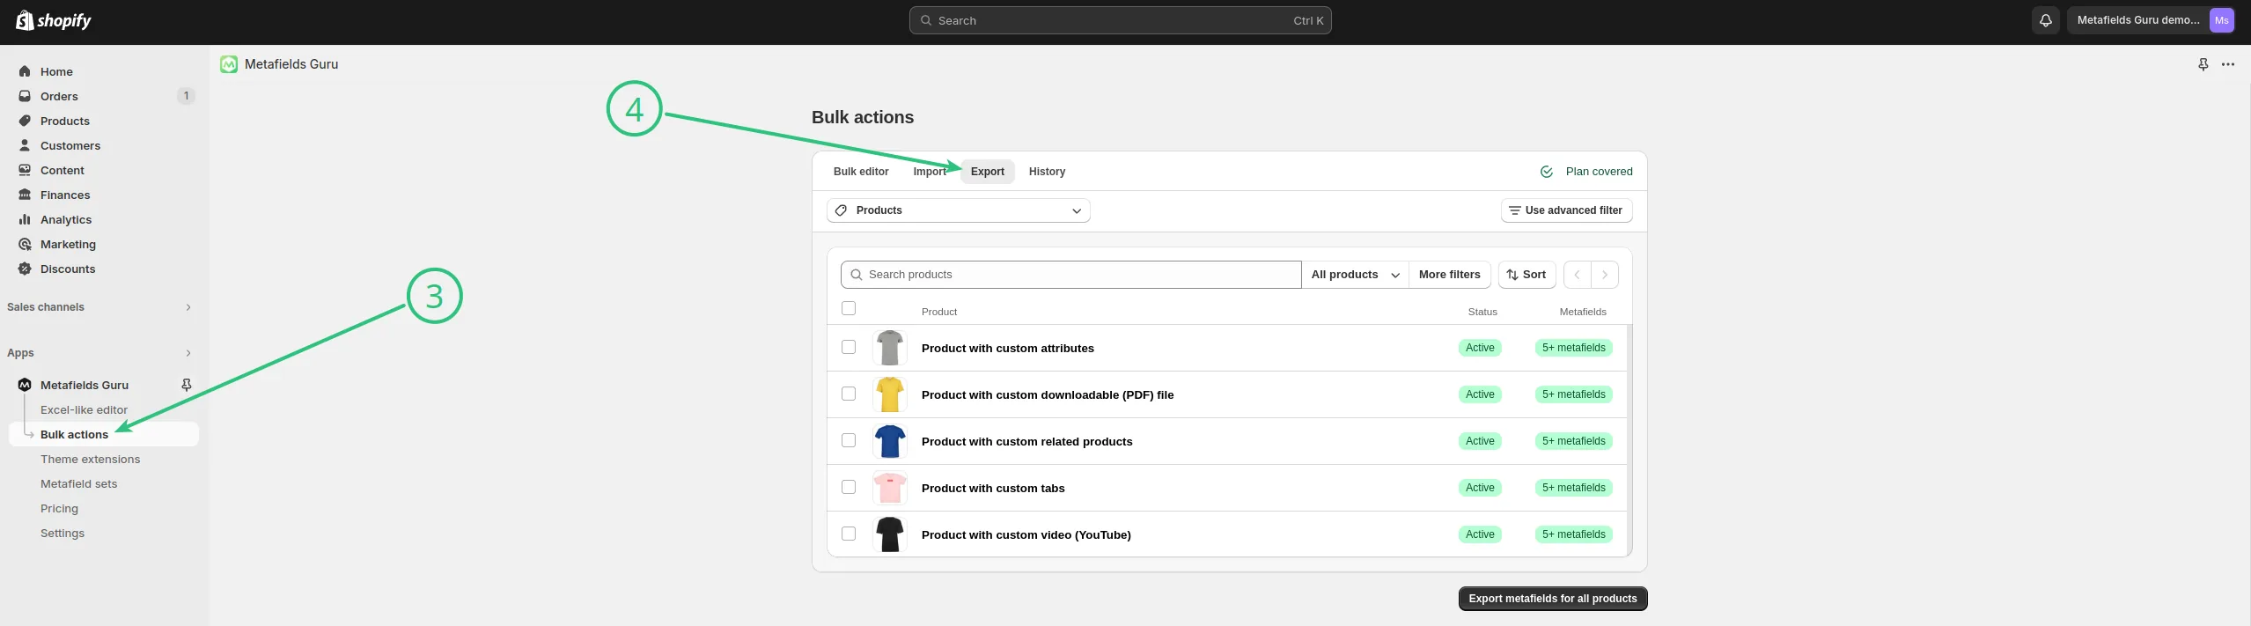2251x626 pixels.
Task: Go to previous page of products
Action: (1577, 275)
